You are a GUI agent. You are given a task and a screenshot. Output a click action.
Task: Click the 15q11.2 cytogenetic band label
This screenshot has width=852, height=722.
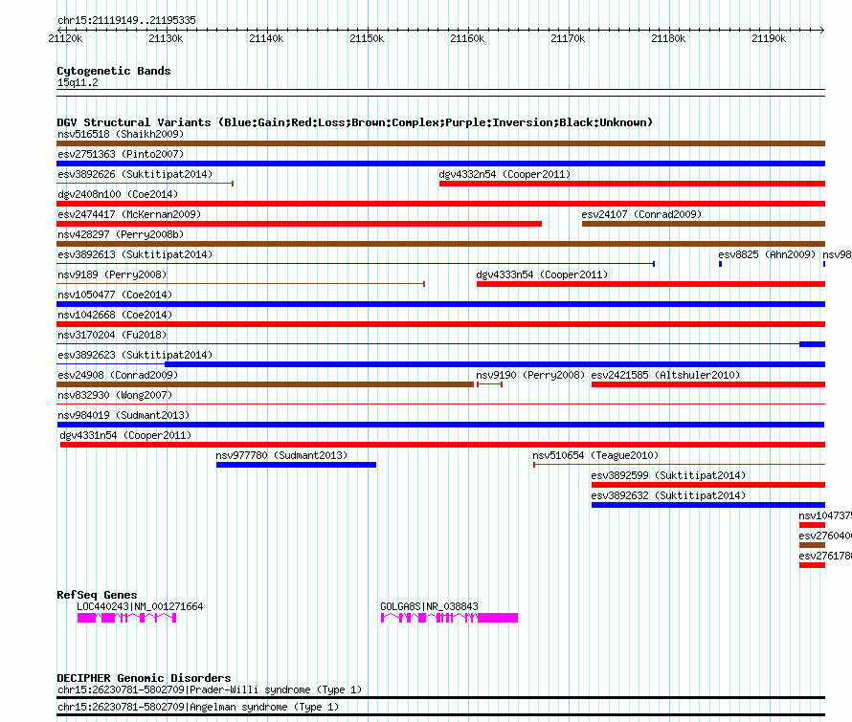coord(78,83)
